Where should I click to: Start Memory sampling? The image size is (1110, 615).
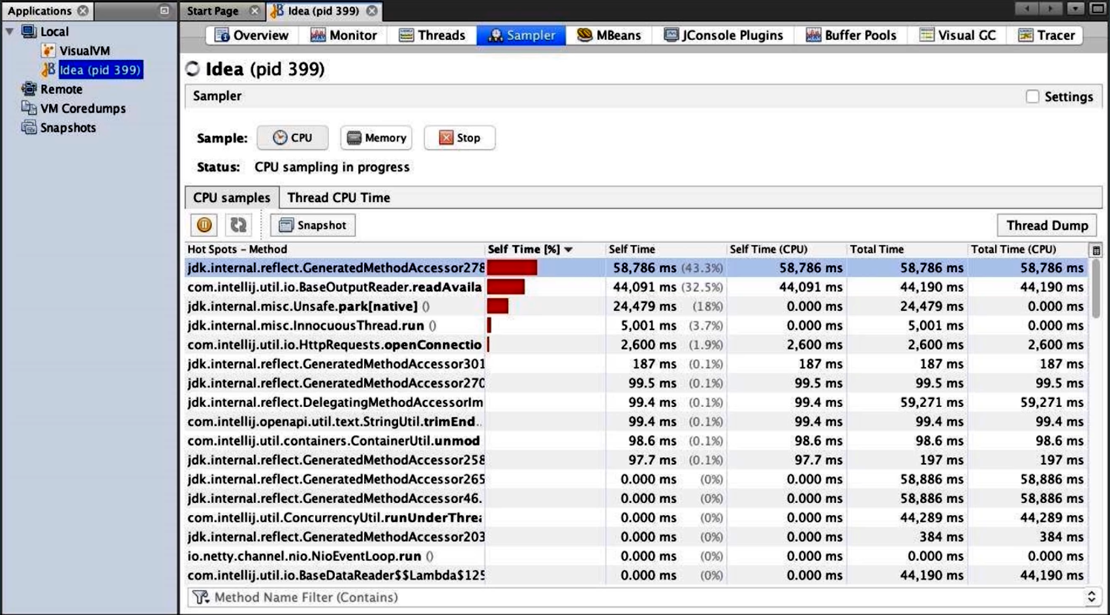[x=377, y=138]
